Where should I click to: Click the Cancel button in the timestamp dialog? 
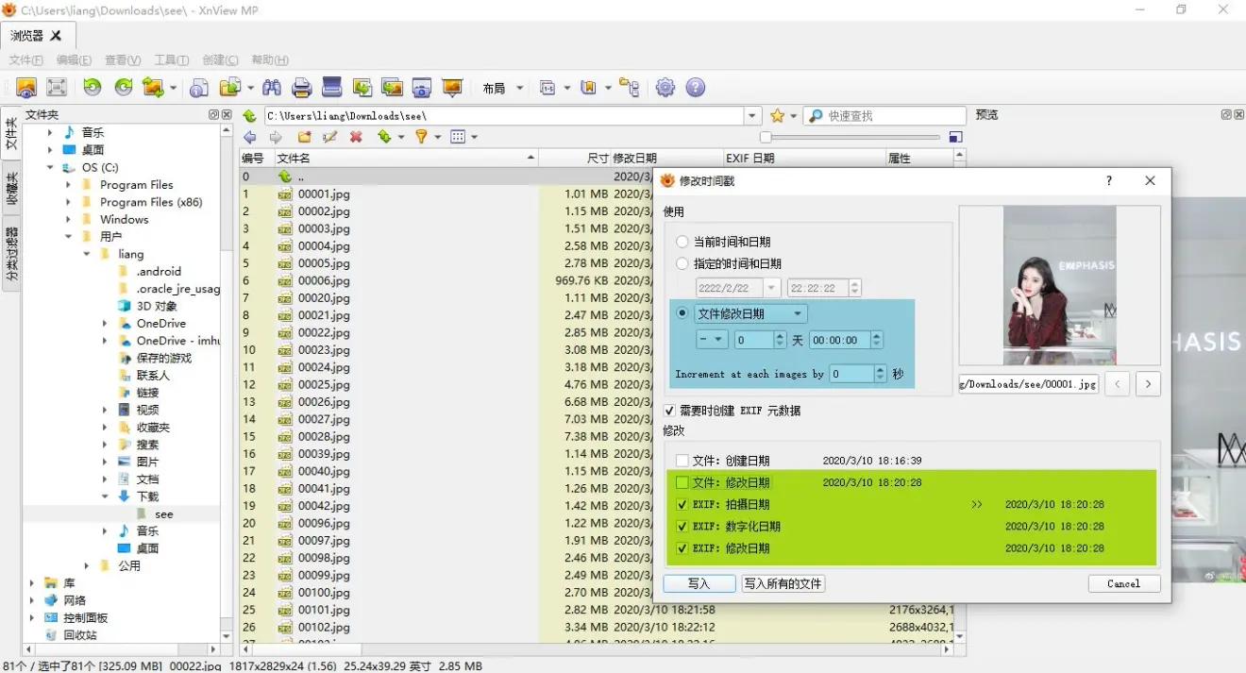pyautogui.click(x=1123, y=583)
